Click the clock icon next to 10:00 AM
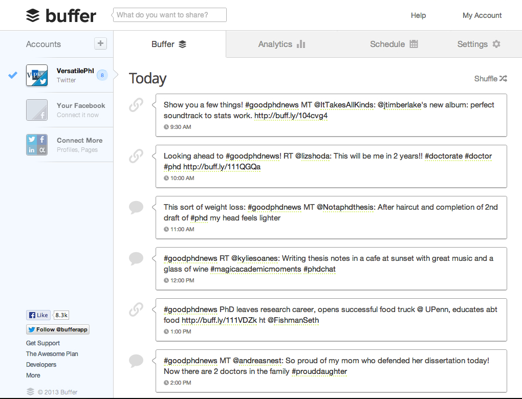Screen dimensions: 522x399 (166, 178)
